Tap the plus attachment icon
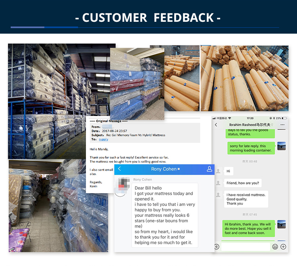Viewport: 297px width, 266px height. (x=283, y=247)
